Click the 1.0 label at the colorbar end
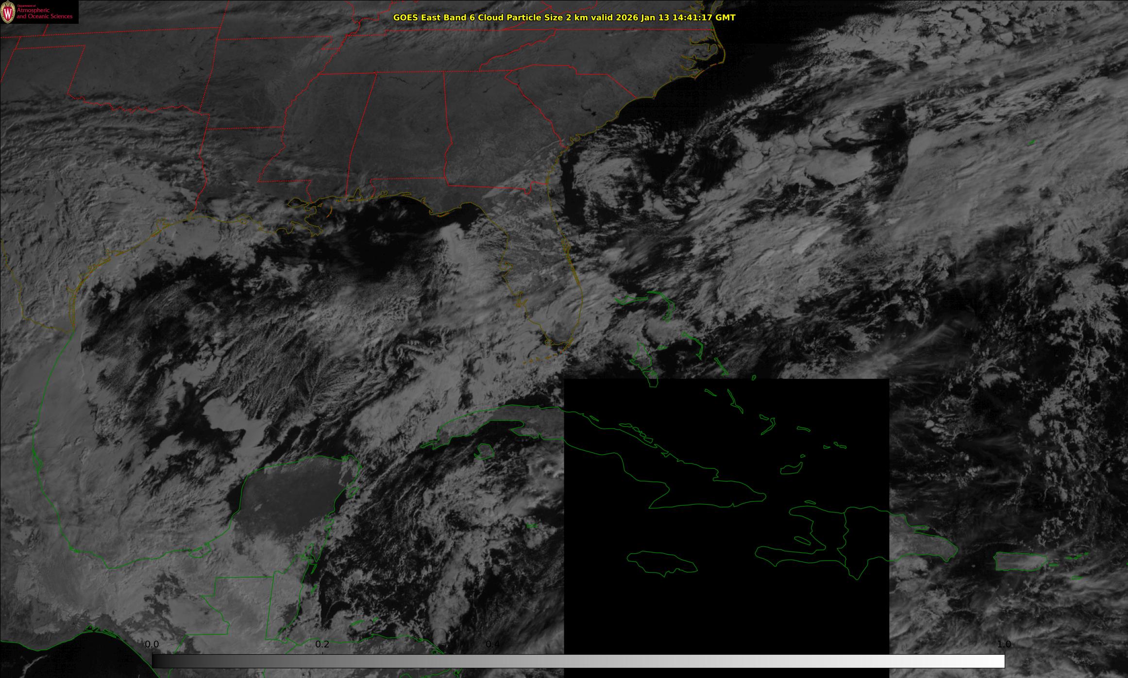This screenshot has height=678, width=1128. (1004, 644)
